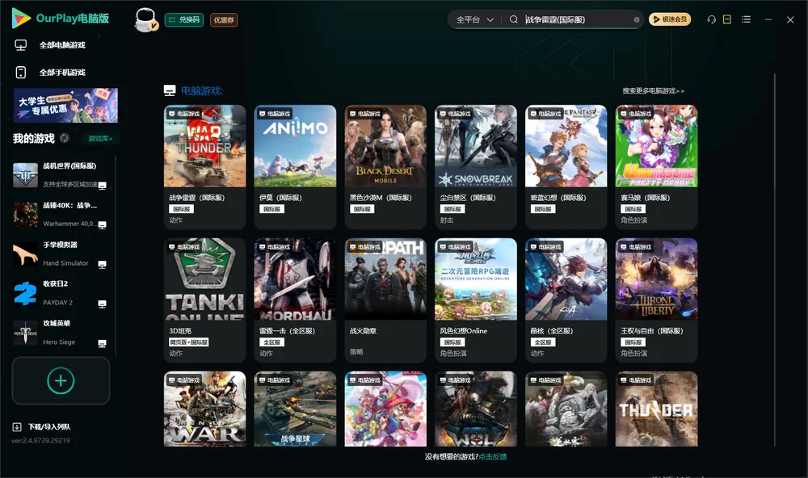The height and width of the screenshot is (478, 808).
Task: Click phone icon for 全部手机游戏
Action: click(21, 72)
